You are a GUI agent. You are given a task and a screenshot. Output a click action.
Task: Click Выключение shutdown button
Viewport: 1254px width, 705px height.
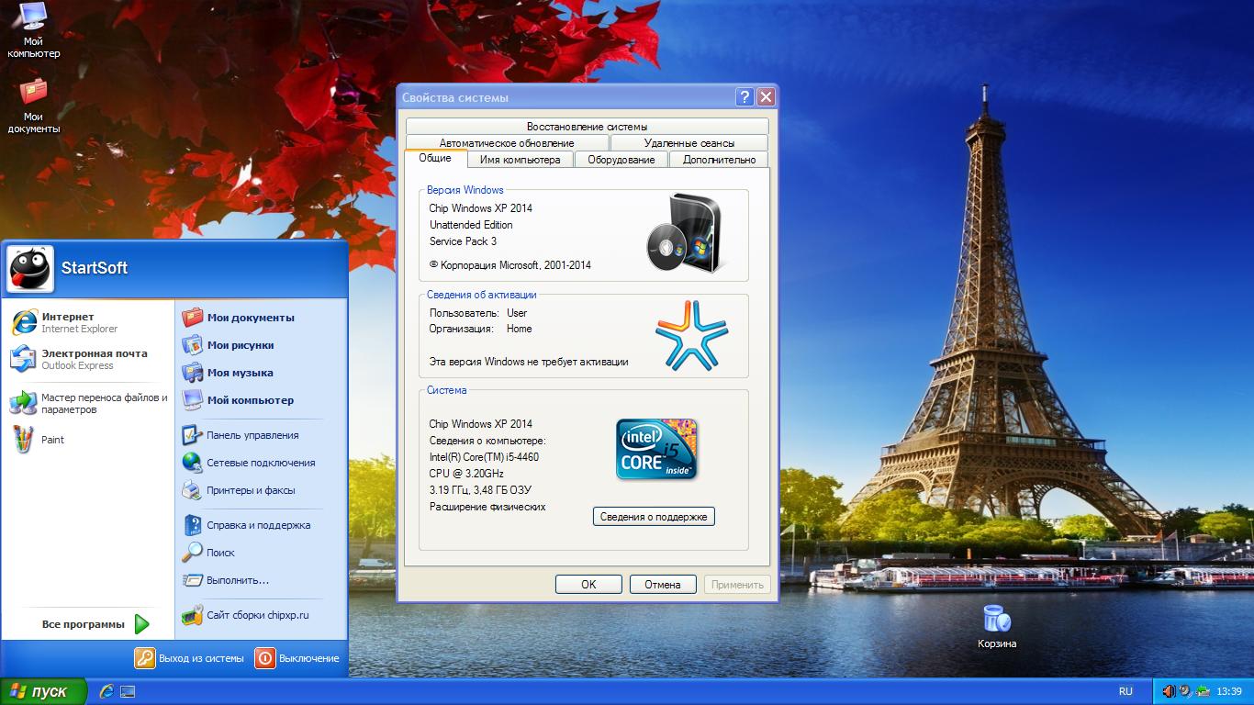[297, 658]
